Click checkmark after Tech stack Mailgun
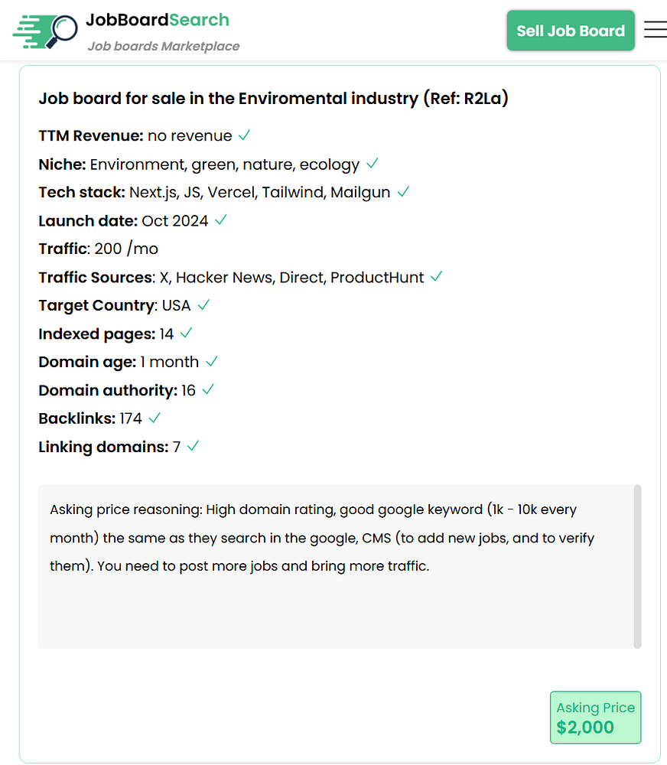 (403, 192)
